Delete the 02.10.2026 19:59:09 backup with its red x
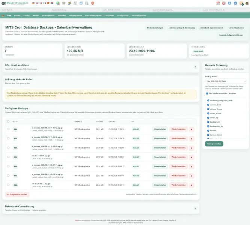The image size is (250, 225). tap(191, 148)
